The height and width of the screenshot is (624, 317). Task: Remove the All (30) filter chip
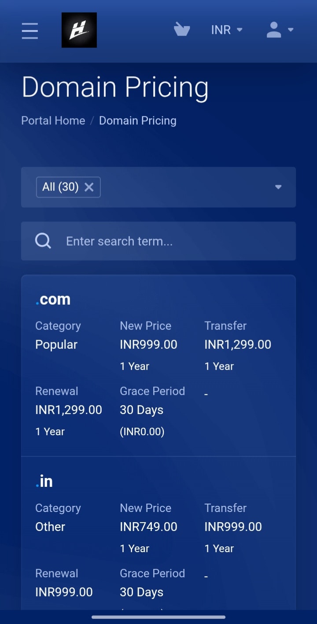[89, 187]
